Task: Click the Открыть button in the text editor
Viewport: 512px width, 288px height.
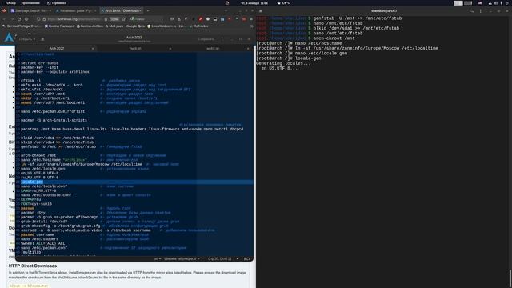Action: 25,39
